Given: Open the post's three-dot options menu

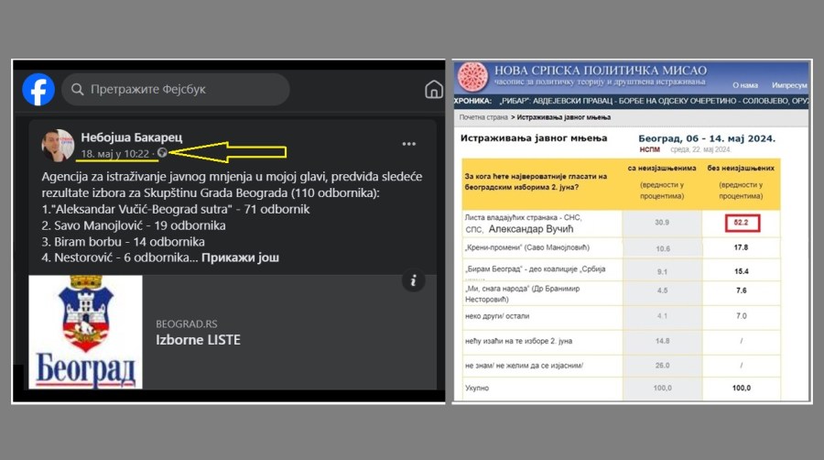Looking at the screenshot, I should point(408,144).
